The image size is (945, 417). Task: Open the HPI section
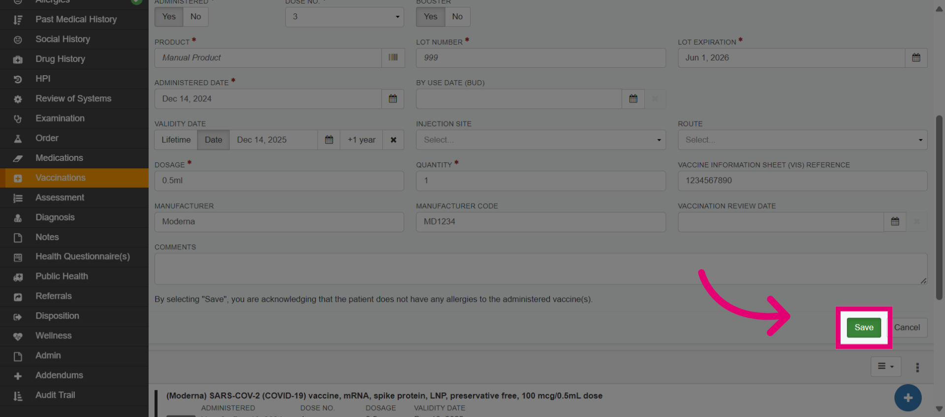pyautogui.click(x=74, y=79)
